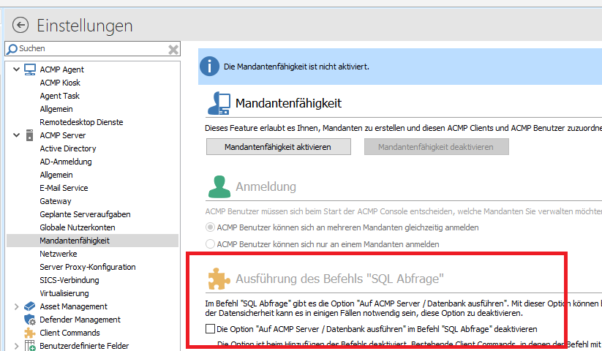Click the back arrow next to Einstellungen

pyautogui.click(x=20, y=26)
